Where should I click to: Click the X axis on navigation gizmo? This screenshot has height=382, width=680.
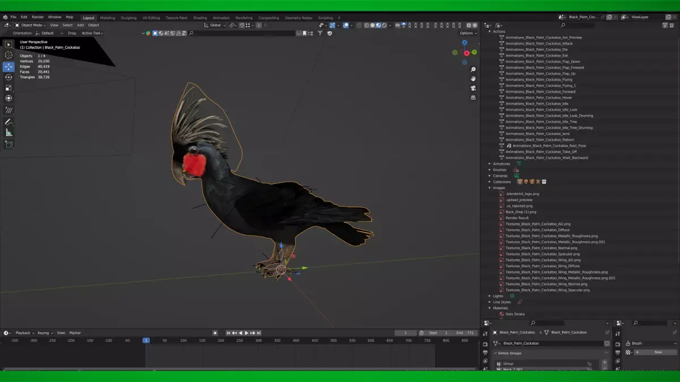tap(467, 53)
